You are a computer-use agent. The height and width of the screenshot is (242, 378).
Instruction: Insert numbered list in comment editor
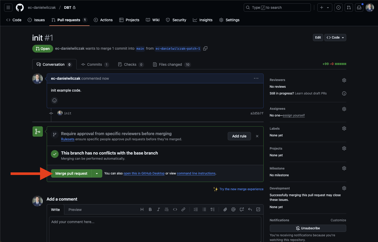196,209
